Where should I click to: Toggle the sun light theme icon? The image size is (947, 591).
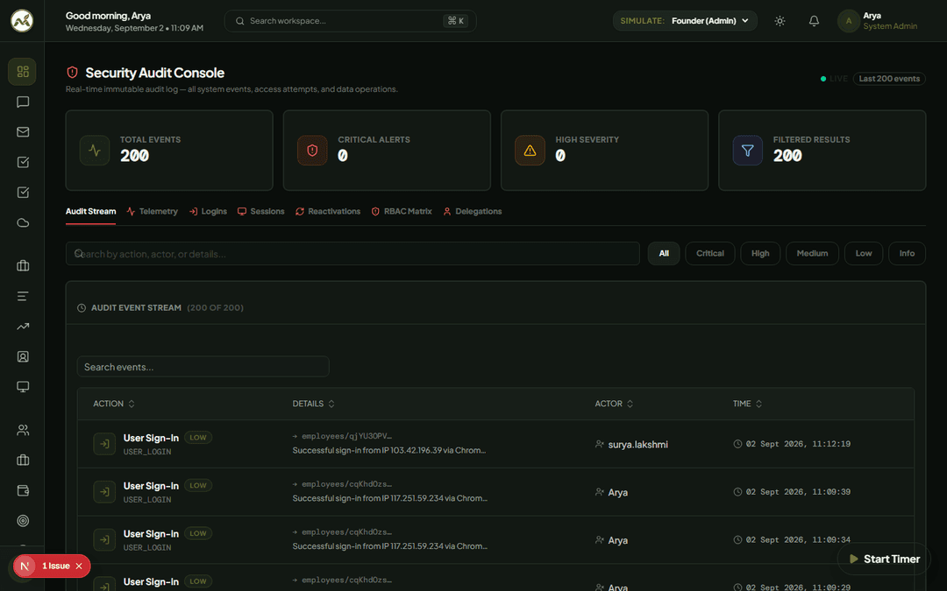(x=780, y=21)
